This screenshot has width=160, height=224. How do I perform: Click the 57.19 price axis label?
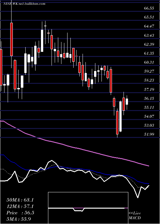[x=149, y=90]
